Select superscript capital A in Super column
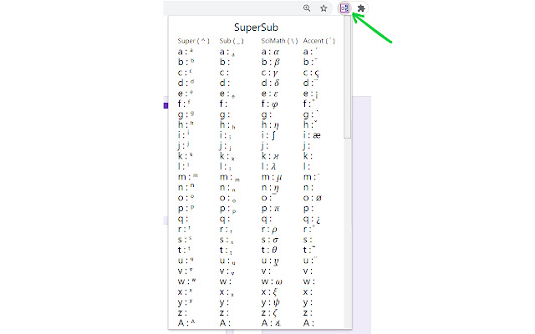 click(193, 321)
